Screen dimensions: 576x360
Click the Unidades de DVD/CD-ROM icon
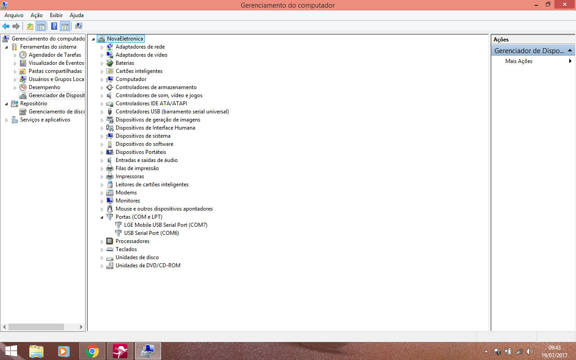(110, 265)
